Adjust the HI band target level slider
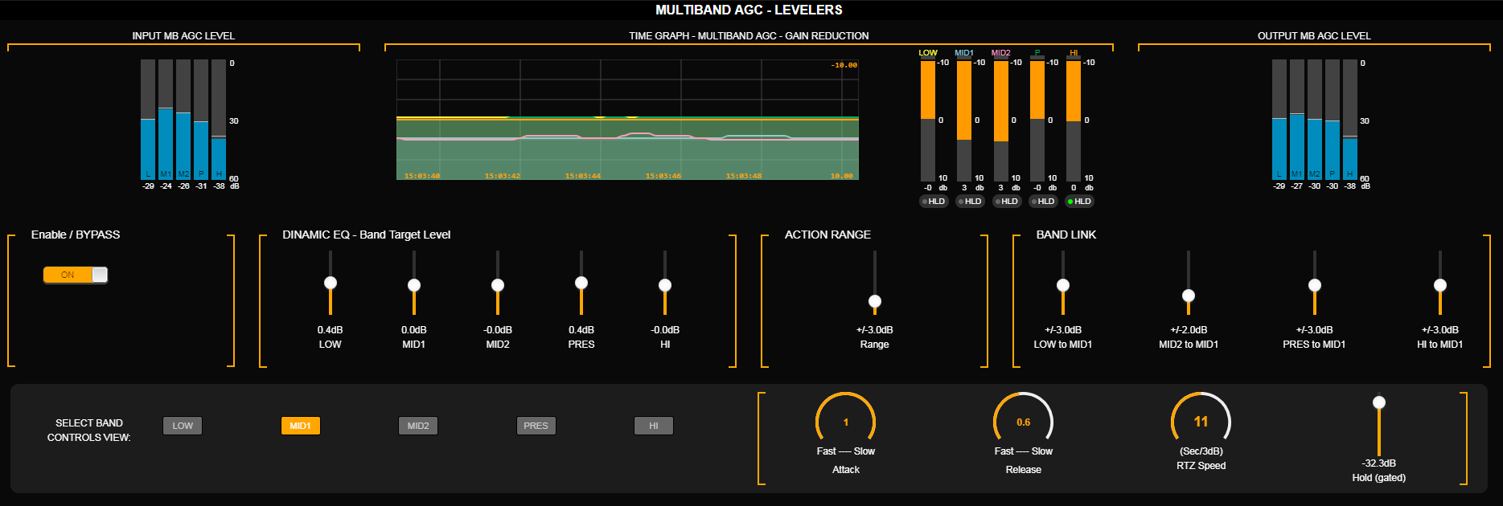 (x=665, y=285)
